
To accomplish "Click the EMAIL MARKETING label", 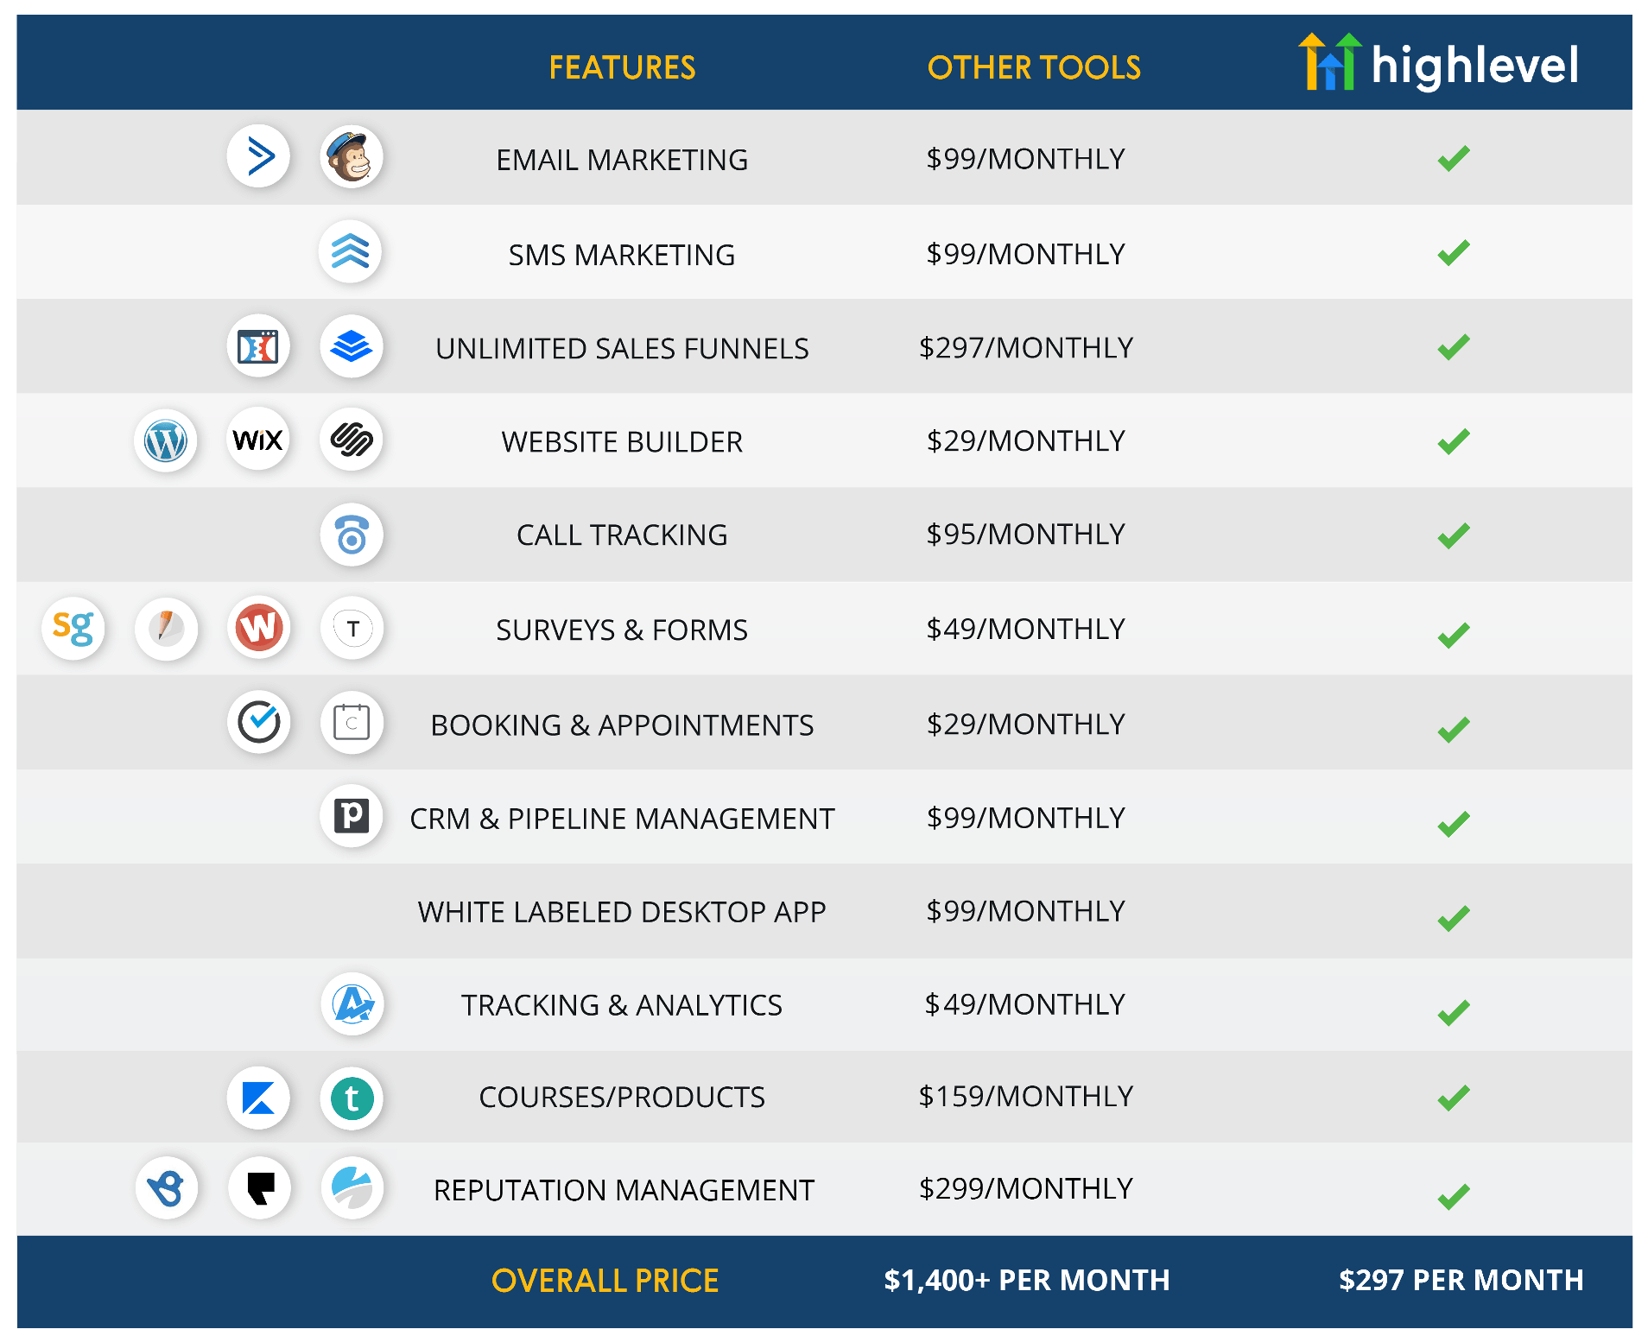I will pos(622,160).
